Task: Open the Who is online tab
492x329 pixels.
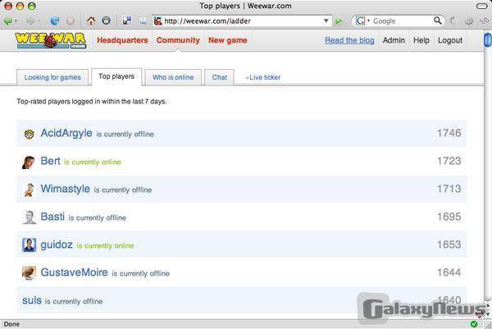Action: [x=172, y=77]
